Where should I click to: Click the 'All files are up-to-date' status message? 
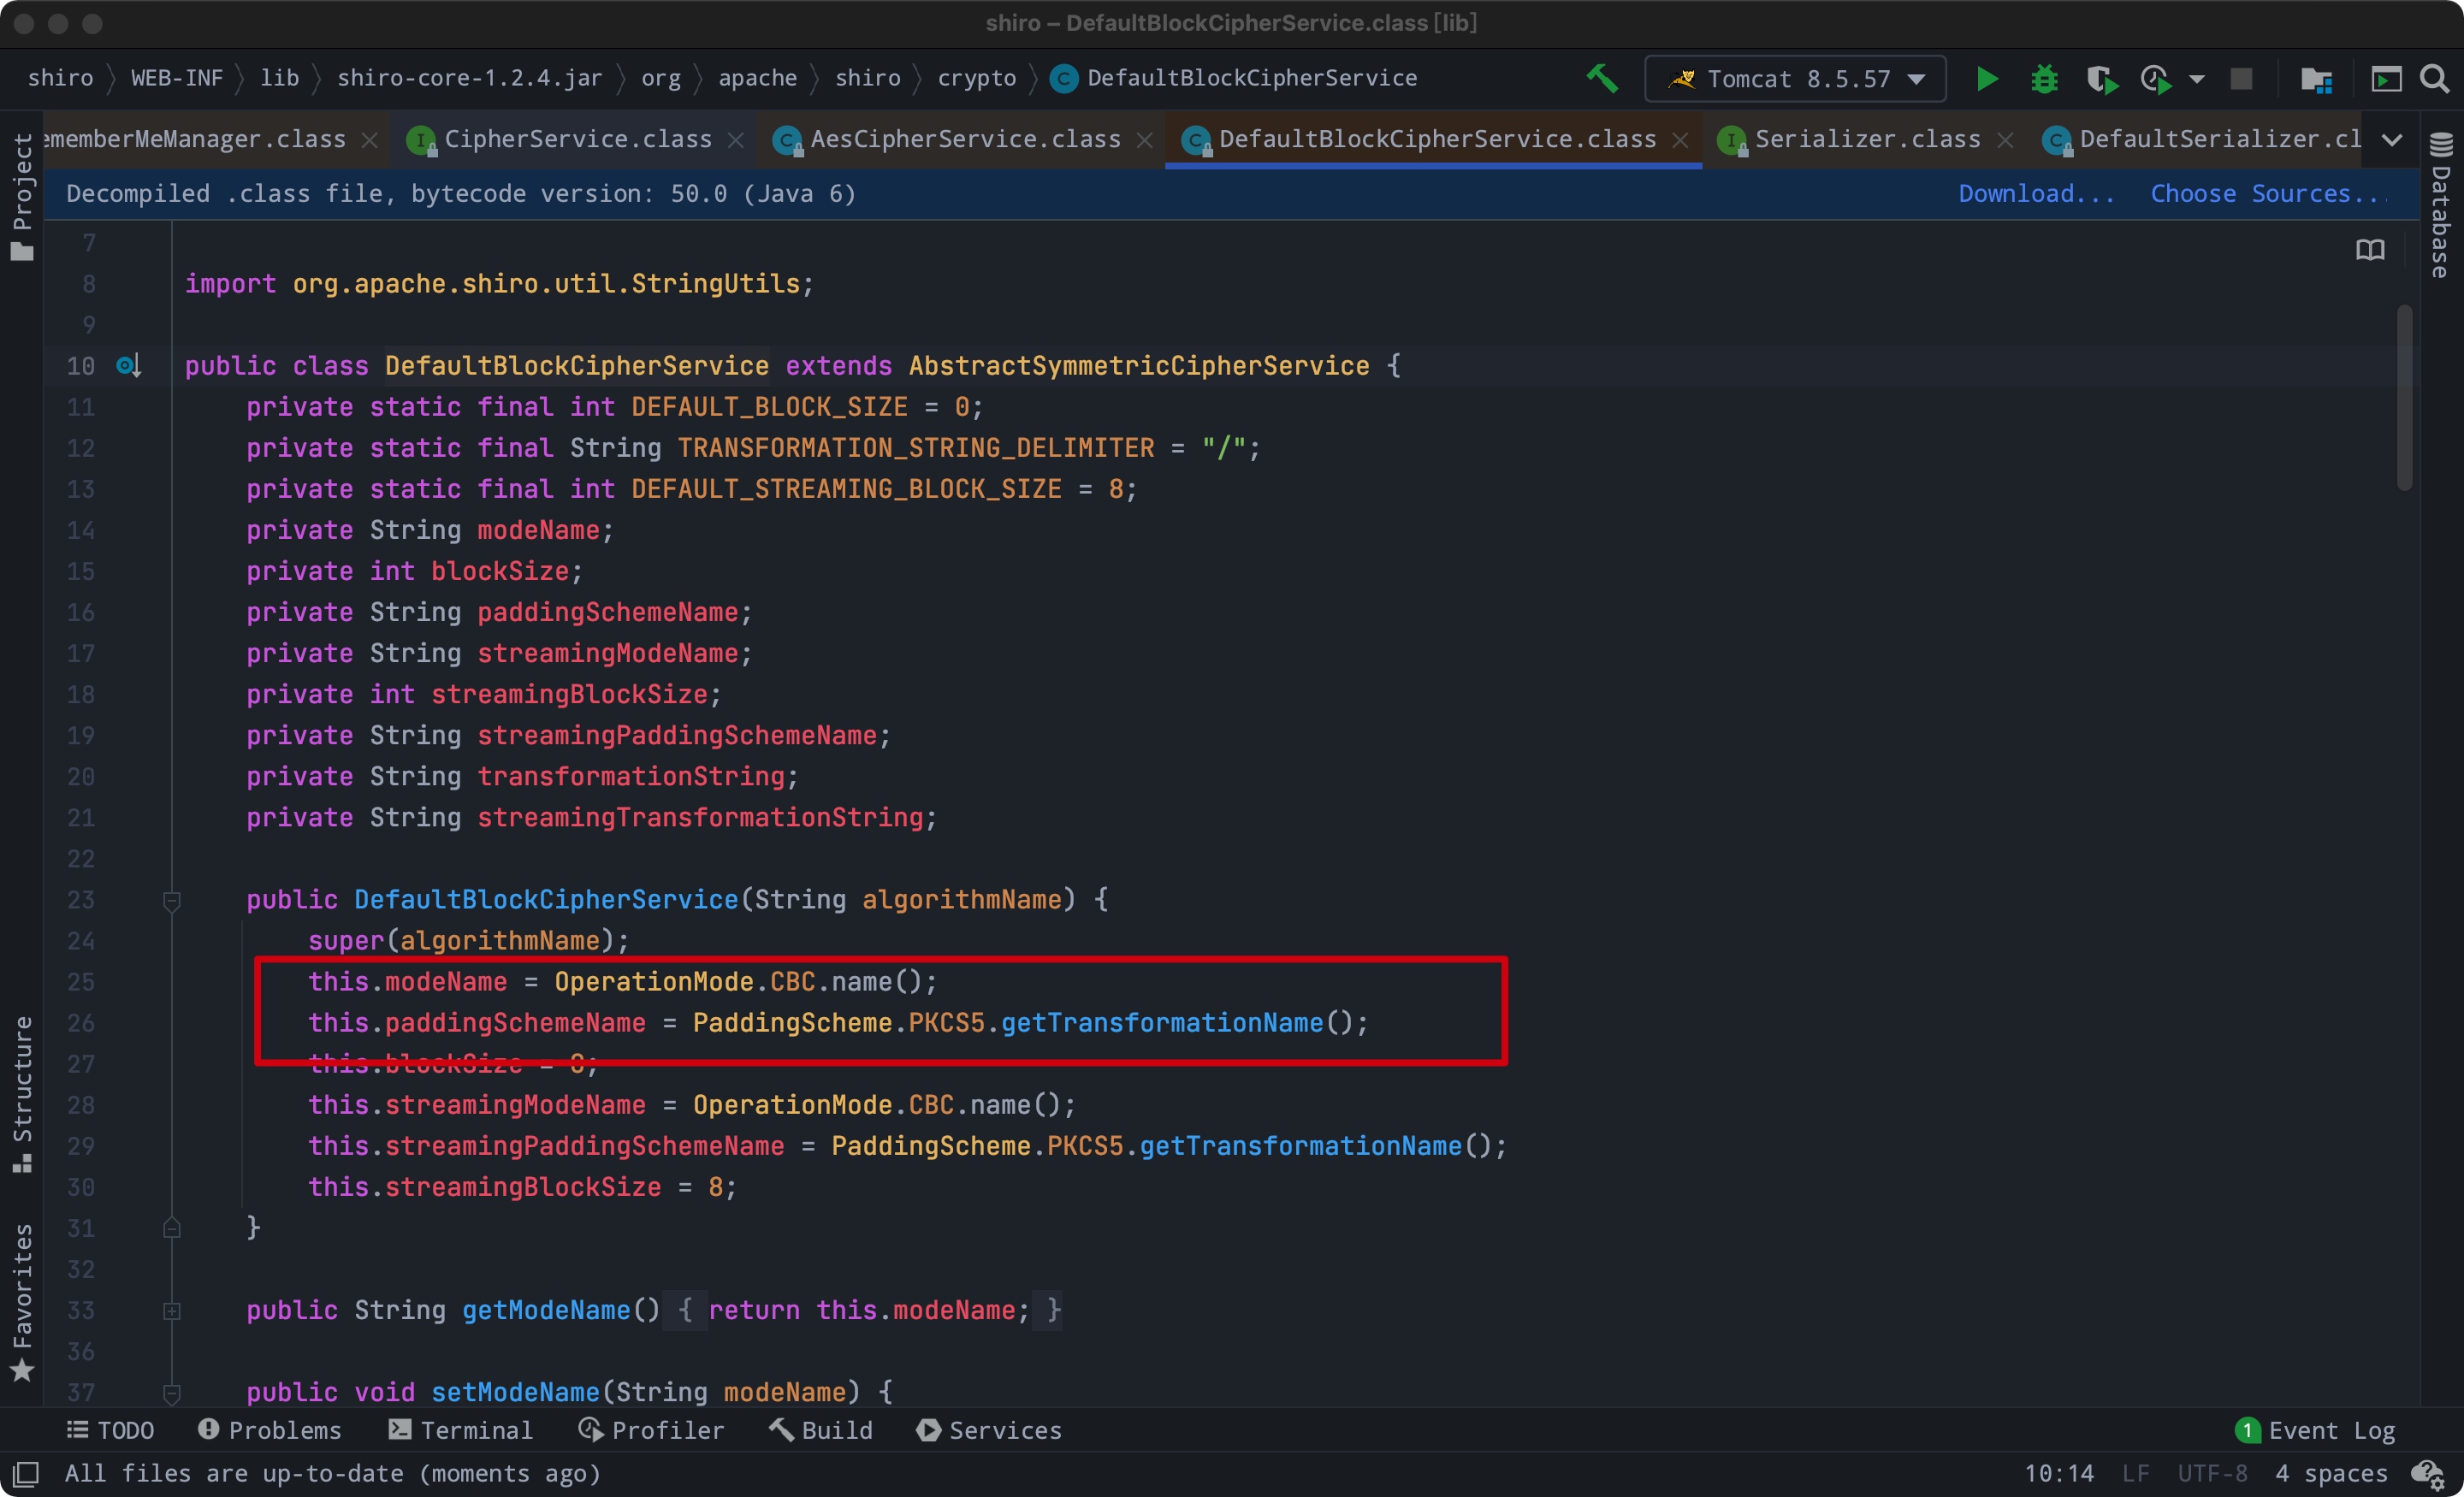tap(332, 1473)
